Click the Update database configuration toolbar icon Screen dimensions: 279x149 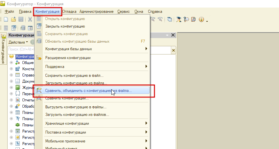[23, 28]
